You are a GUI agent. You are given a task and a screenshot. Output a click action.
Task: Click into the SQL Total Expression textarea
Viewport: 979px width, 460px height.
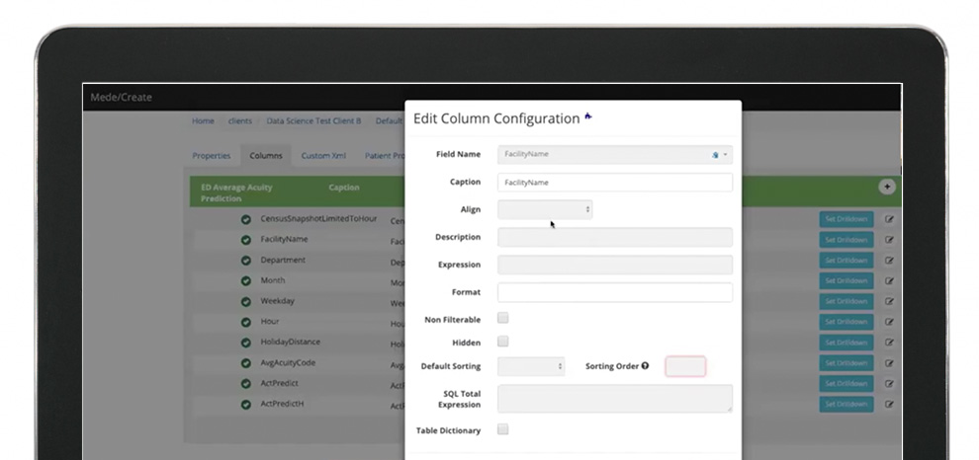pyautogui.click(x=615, y=398)
